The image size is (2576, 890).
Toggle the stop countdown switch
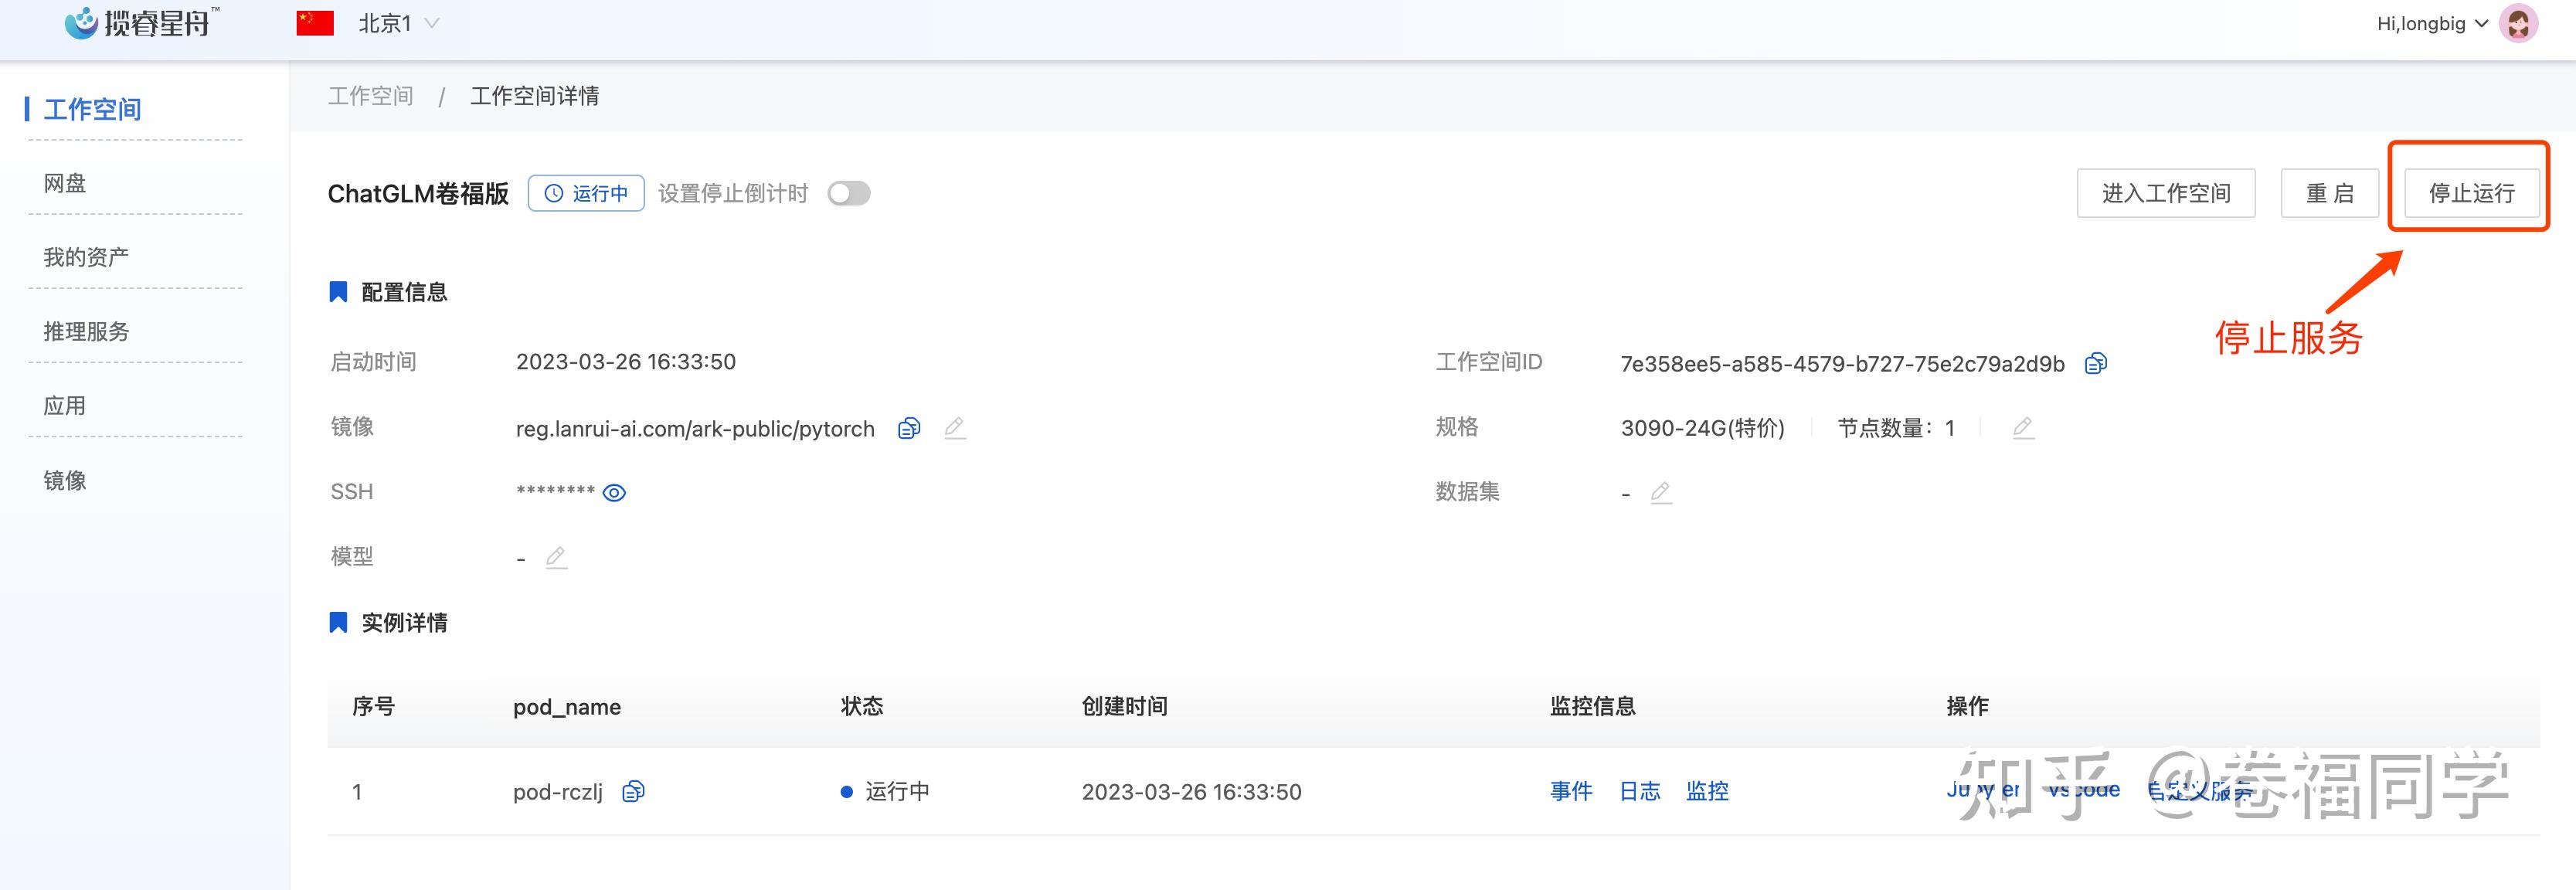[849, 193]
